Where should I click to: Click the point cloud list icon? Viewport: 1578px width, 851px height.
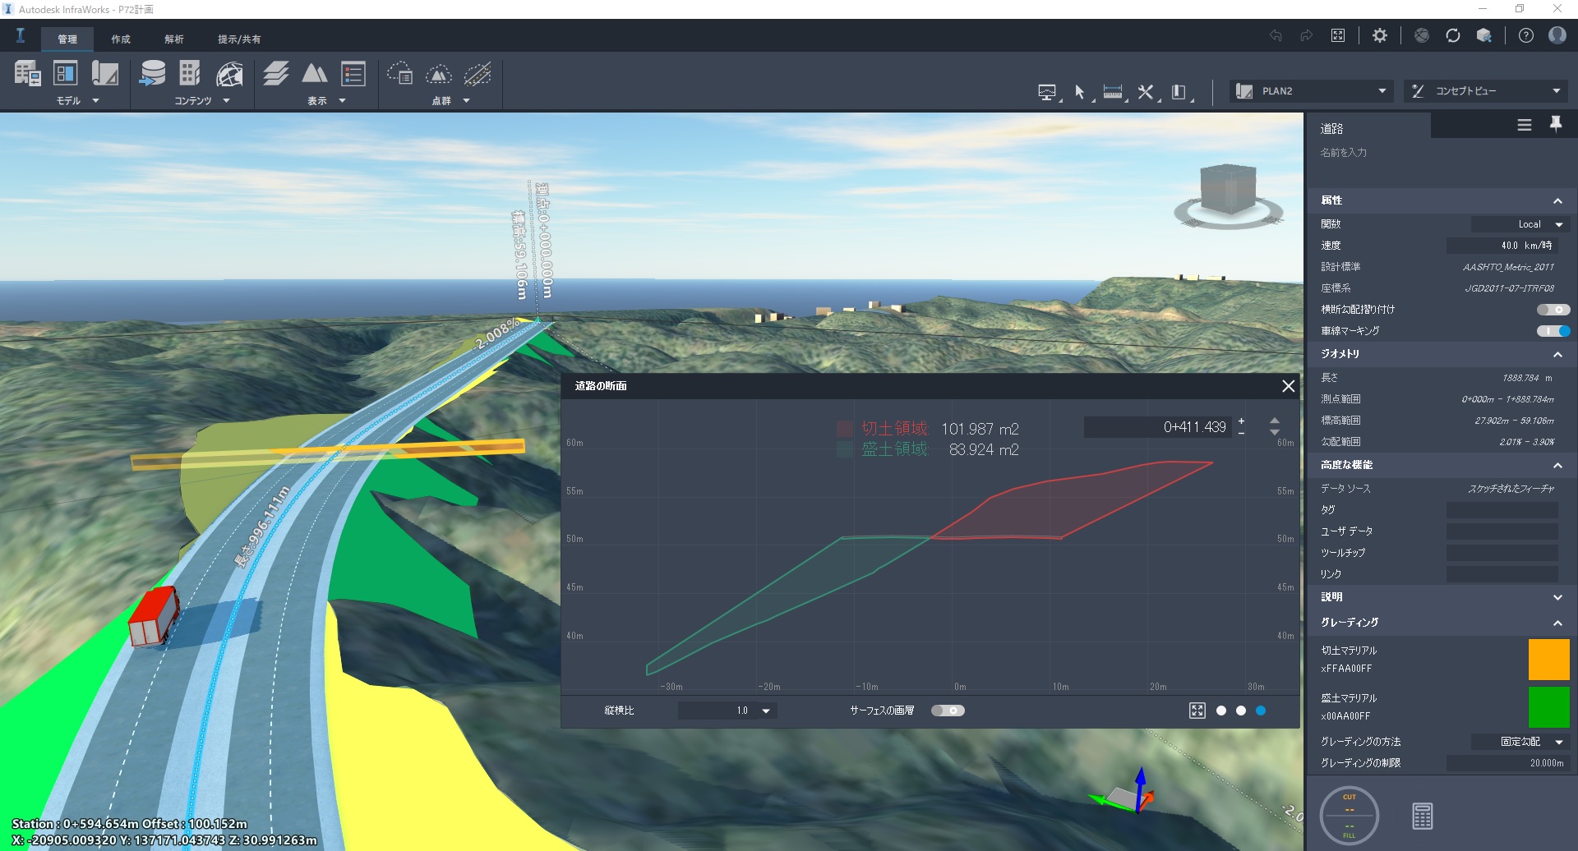pos(400,74)
